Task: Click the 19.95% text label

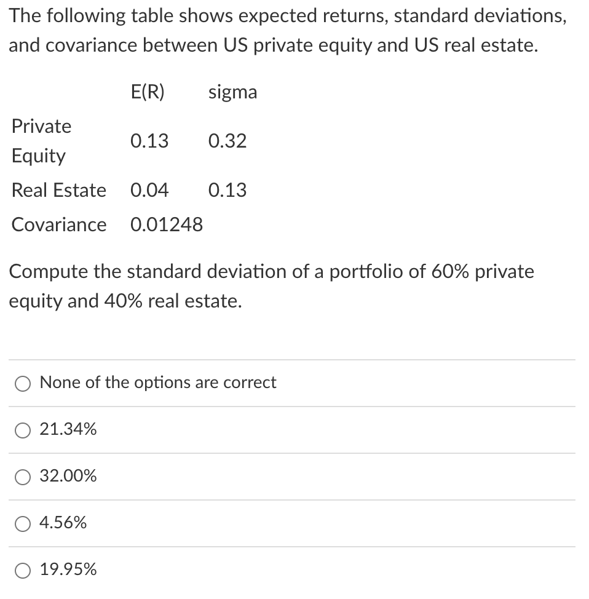Action: (68, 569)
